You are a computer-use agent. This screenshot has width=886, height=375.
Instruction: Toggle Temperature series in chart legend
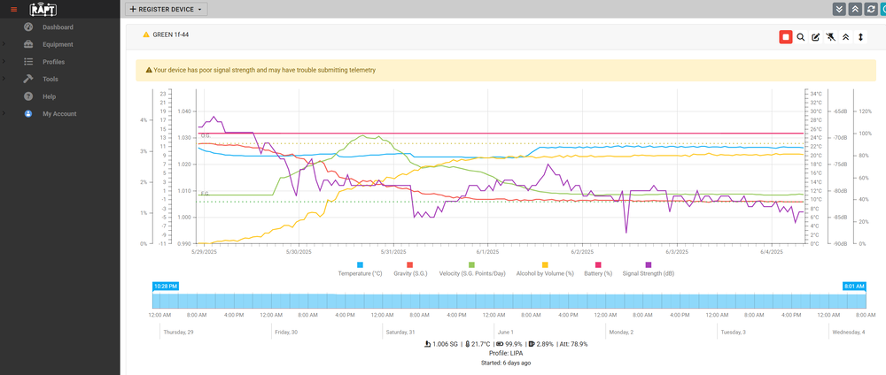coord(360,264)
